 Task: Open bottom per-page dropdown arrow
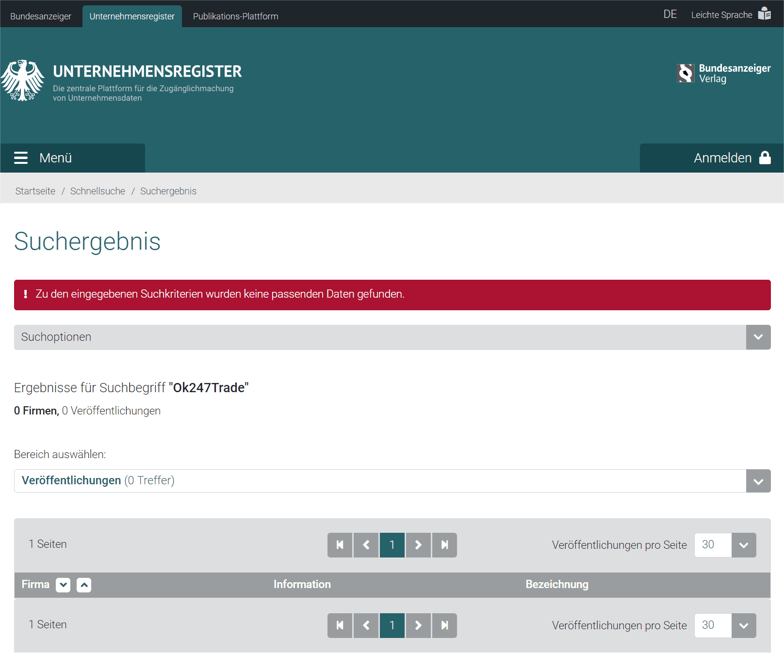pos(744,626)
